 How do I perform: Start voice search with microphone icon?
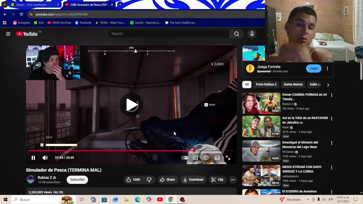tap(252, 34)
